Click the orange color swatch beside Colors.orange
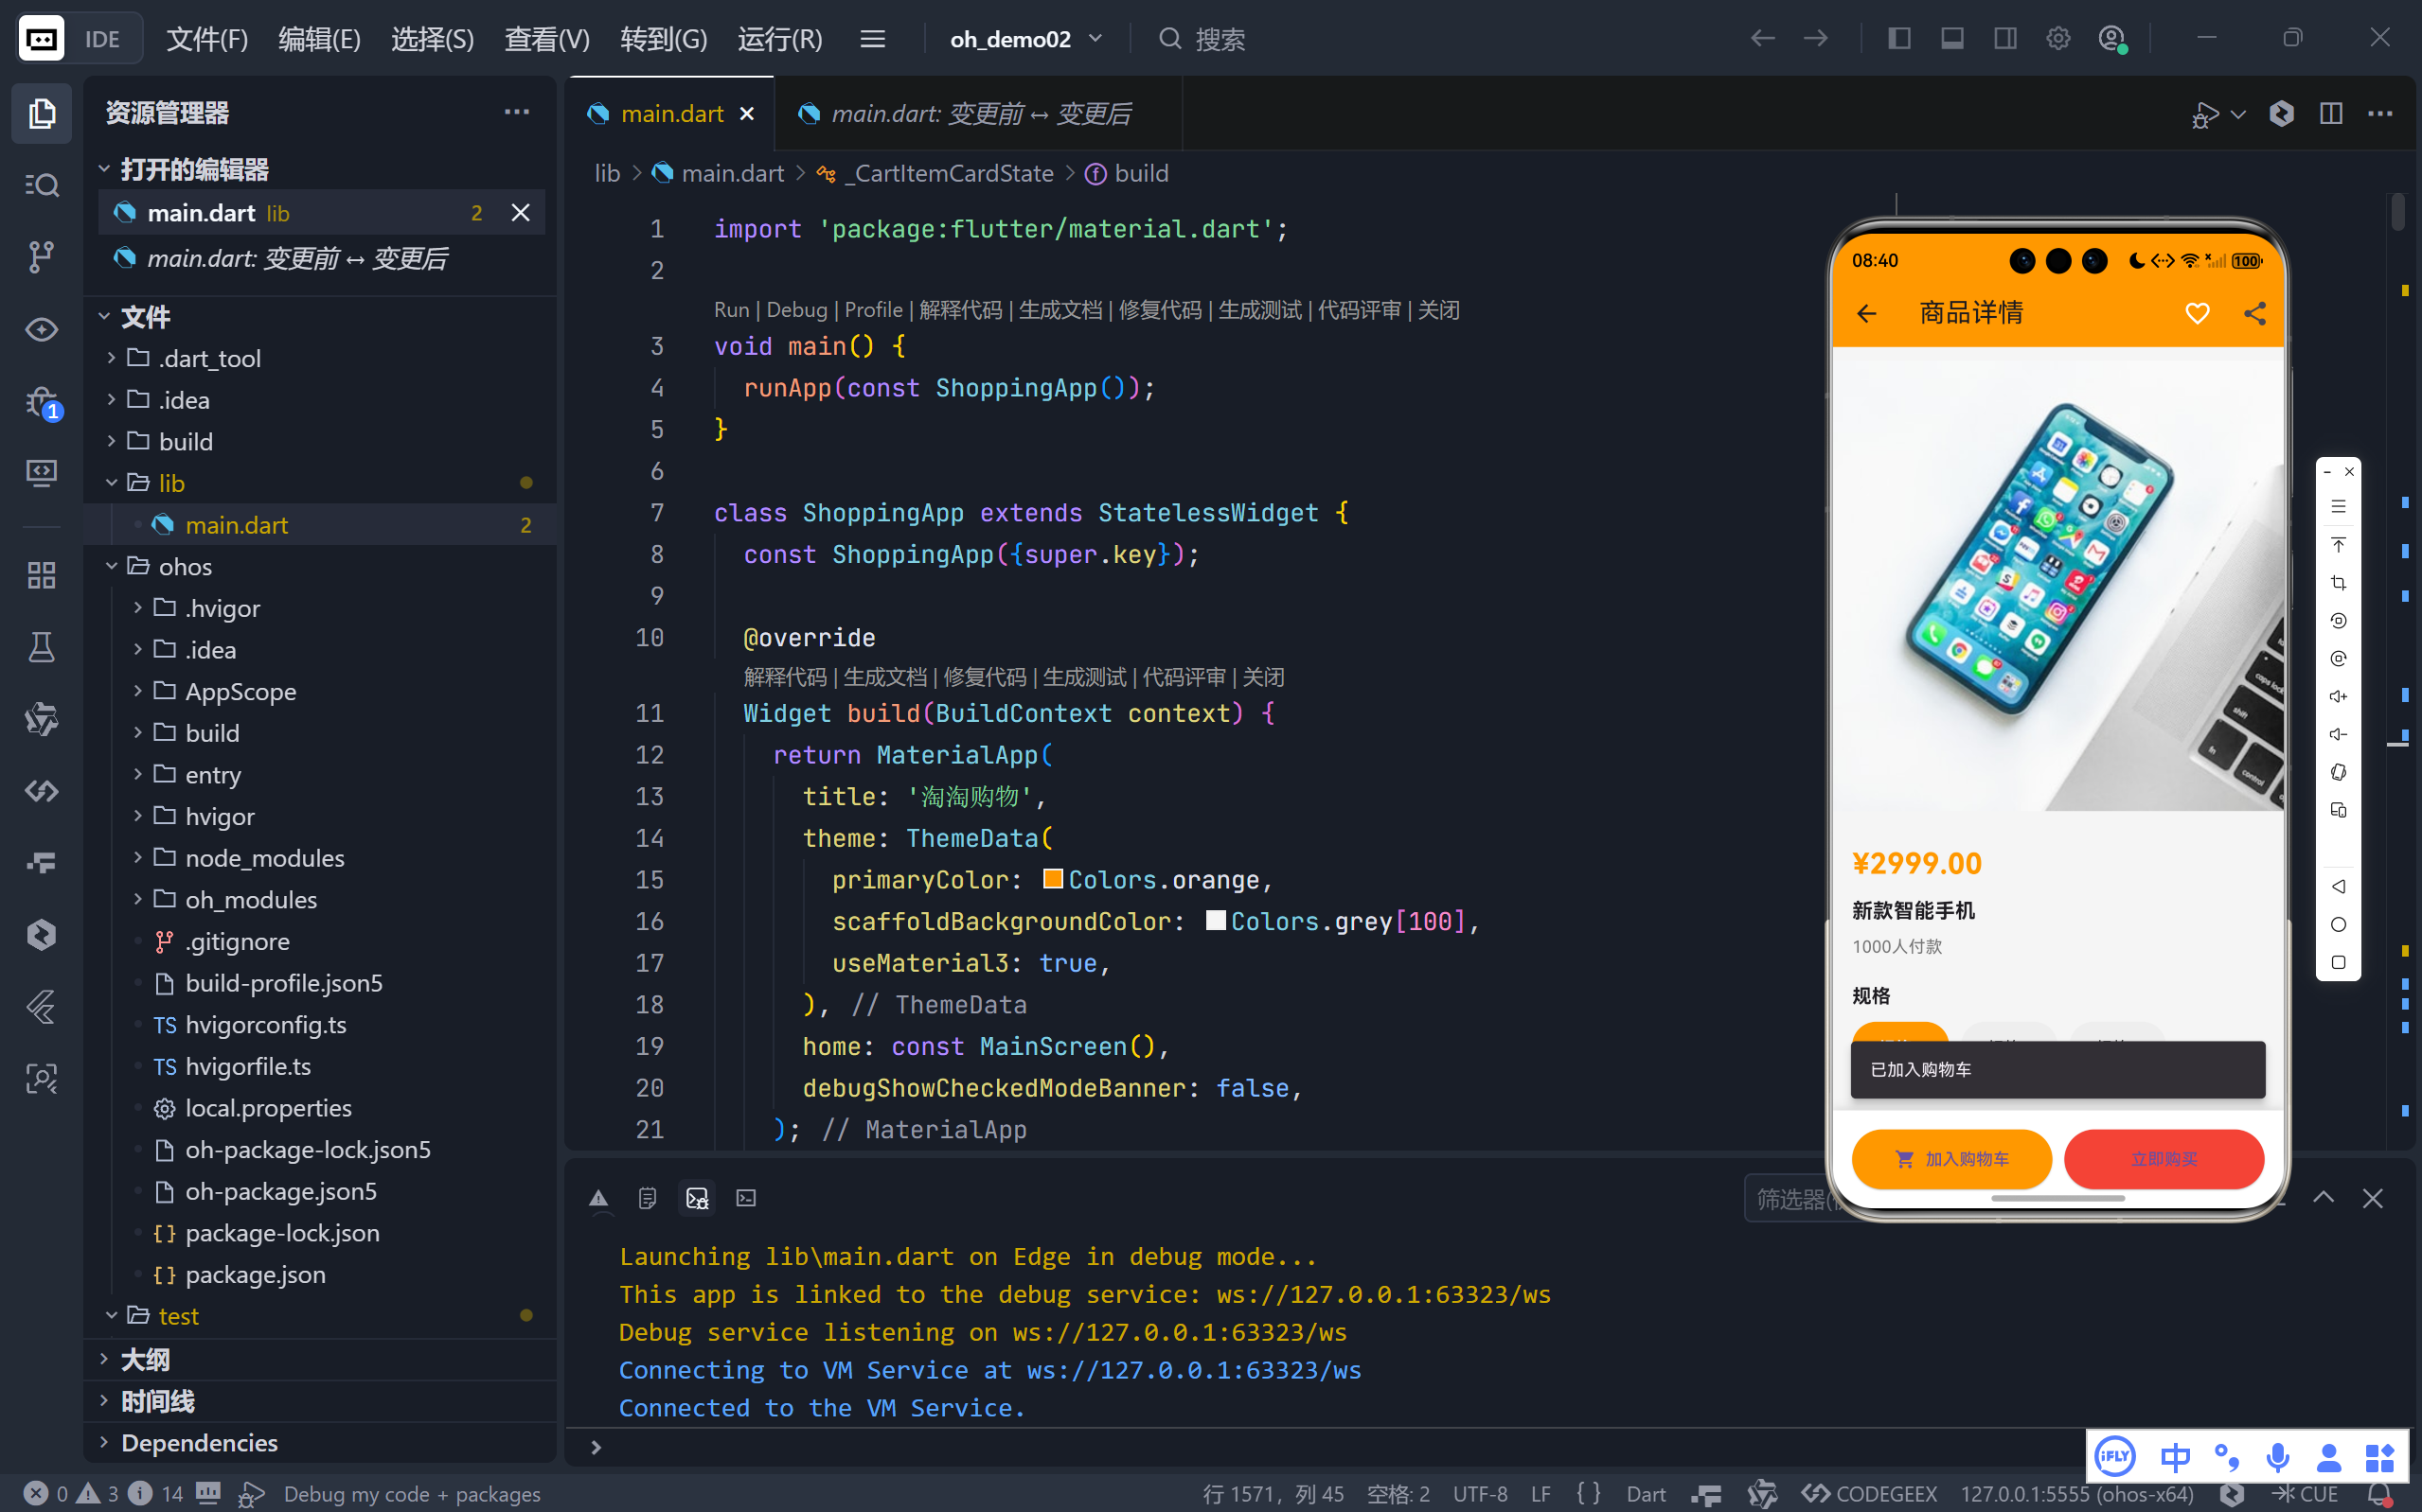 pyautogui.click(x=1053, y=879)
